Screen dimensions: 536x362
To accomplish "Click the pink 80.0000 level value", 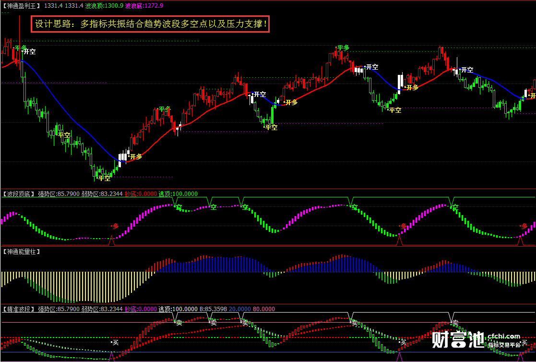I will (x=263, y=309).
